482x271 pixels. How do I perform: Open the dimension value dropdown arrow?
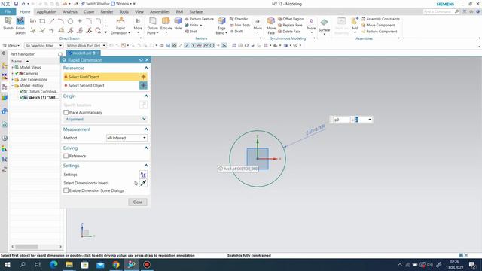click(370, 120)
